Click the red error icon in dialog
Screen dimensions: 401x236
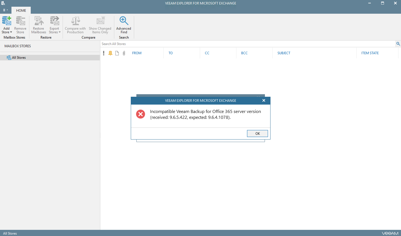[x=141, y=114]
